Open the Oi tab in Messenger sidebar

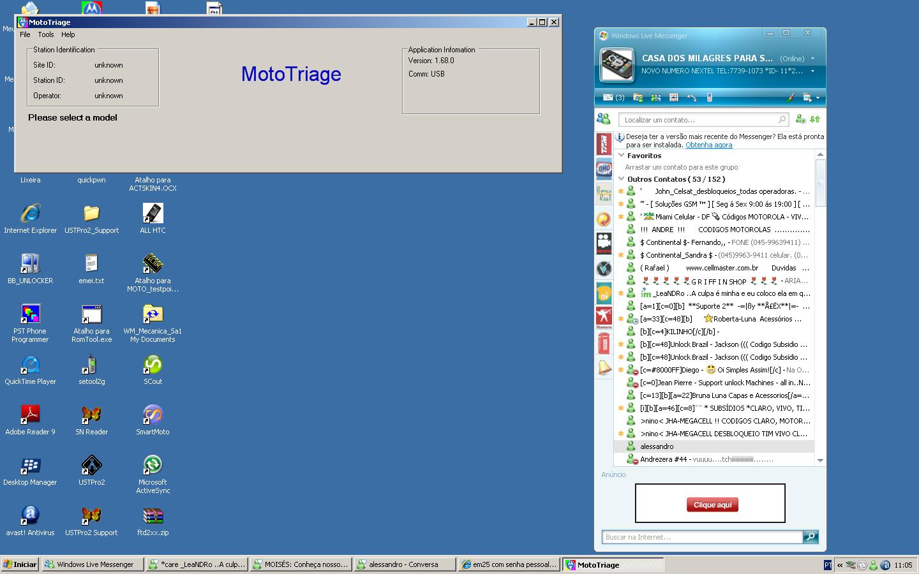tap(604, 293)
